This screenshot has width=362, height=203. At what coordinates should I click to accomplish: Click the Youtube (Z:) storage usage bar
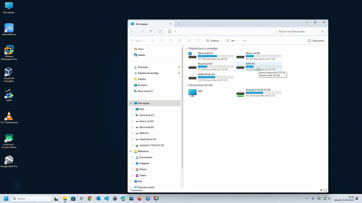(x=263, y=93)
